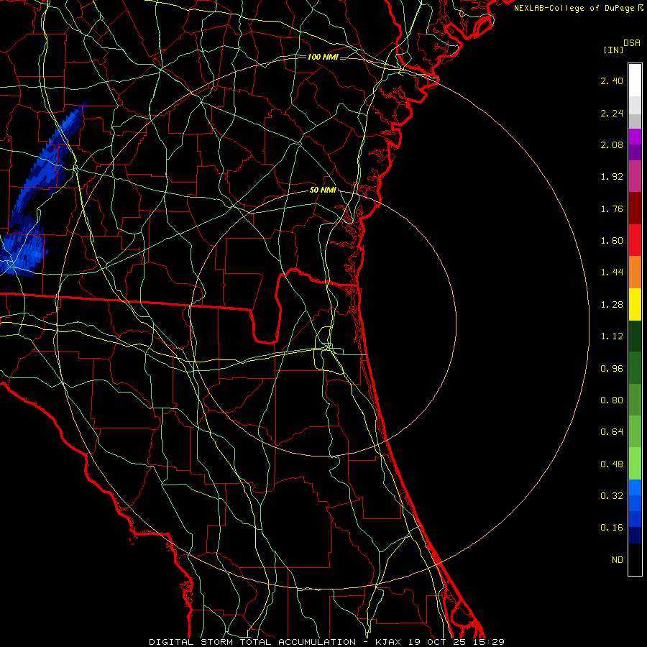Click the '0.16' legend value

612,528
